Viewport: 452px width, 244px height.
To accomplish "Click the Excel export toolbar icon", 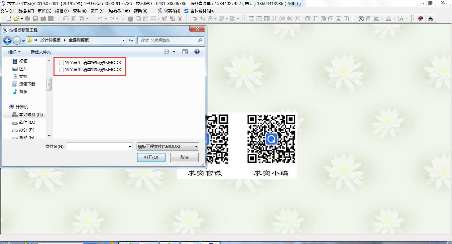I will [376, 19].
